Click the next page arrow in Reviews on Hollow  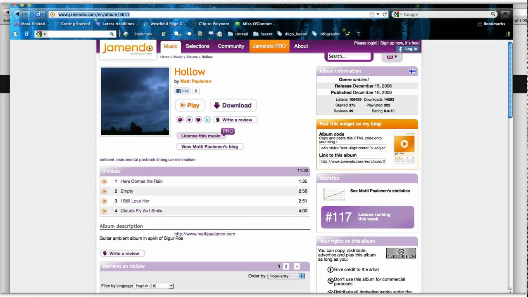[x=296, y=266]
